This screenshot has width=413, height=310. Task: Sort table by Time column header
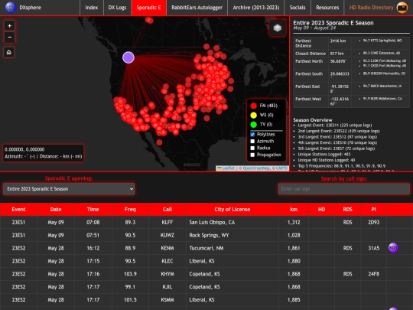[93, 210]
